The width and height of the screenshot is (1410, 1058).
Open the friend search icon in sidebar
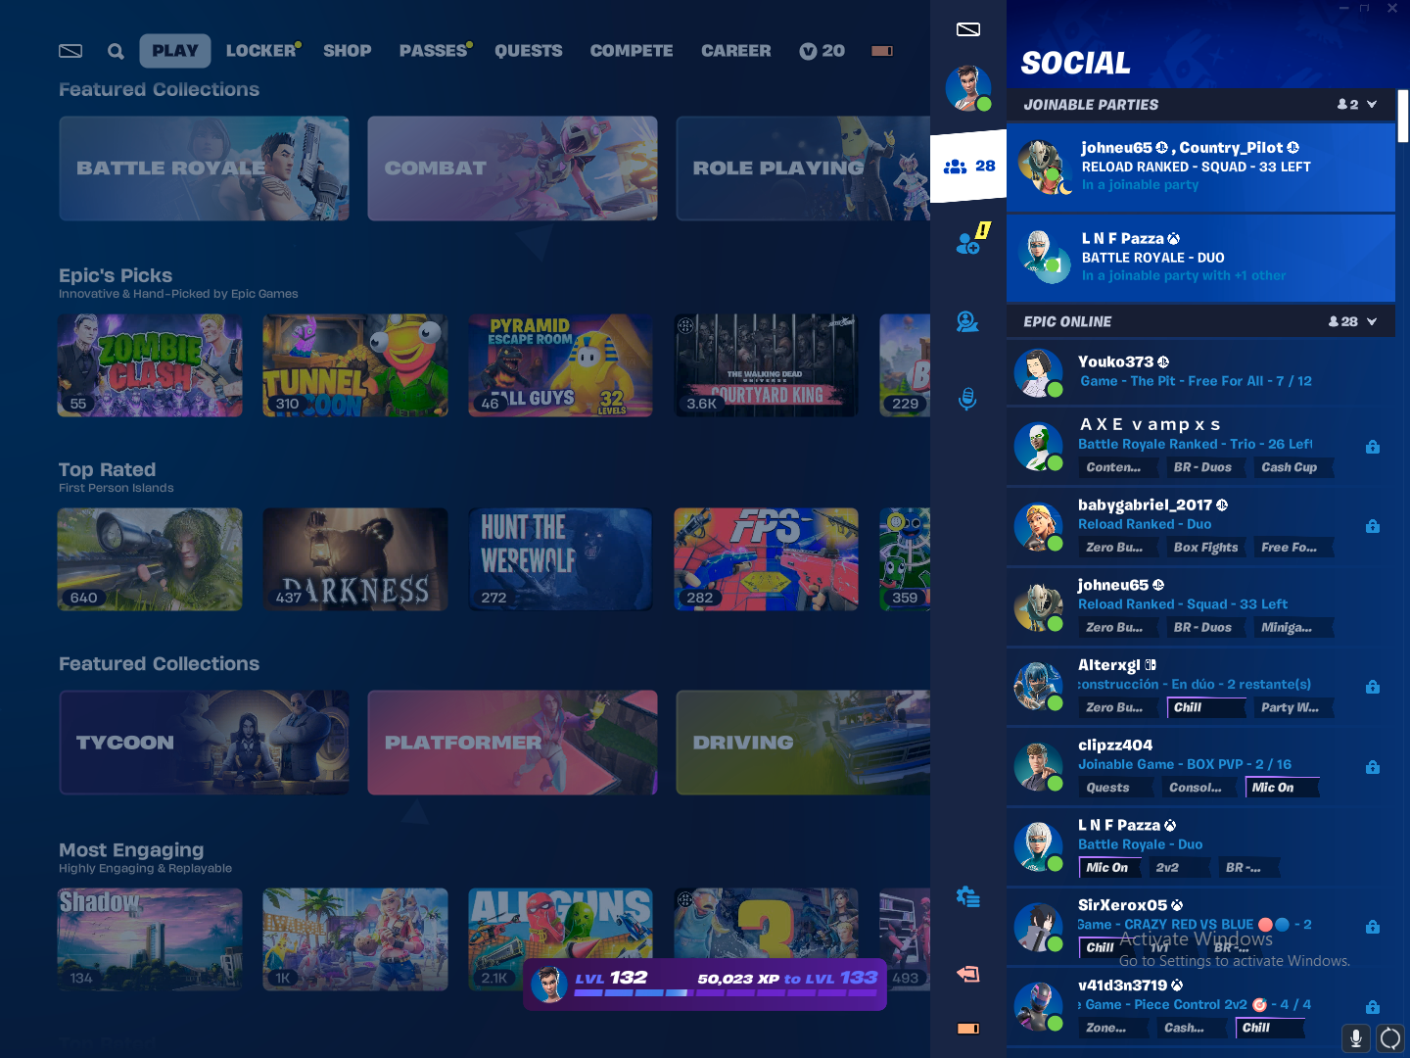point(967,321)
